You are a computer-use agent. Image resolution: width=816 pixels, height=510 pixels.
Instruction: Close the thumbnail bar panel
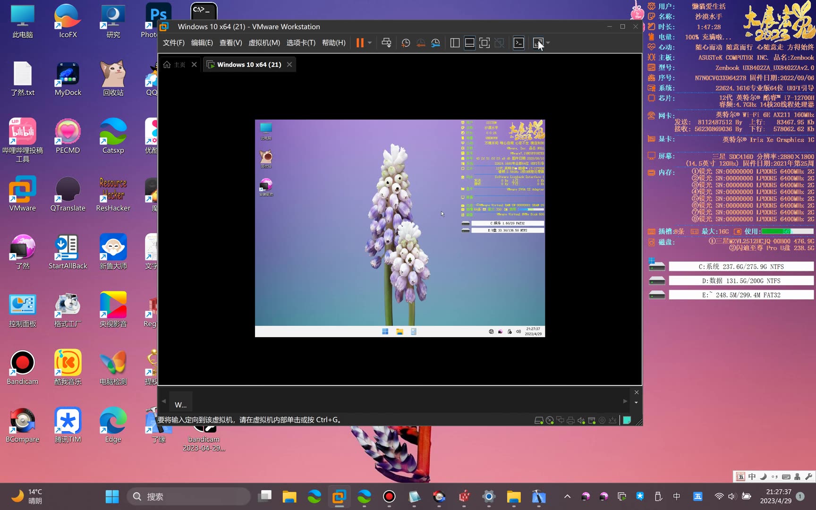point(637,392)
